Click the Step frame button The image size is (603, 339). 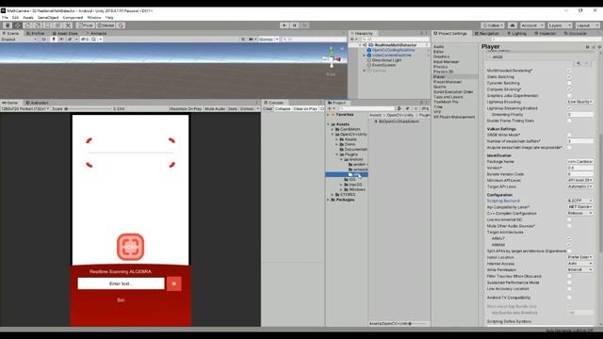(x=304, y=25)
